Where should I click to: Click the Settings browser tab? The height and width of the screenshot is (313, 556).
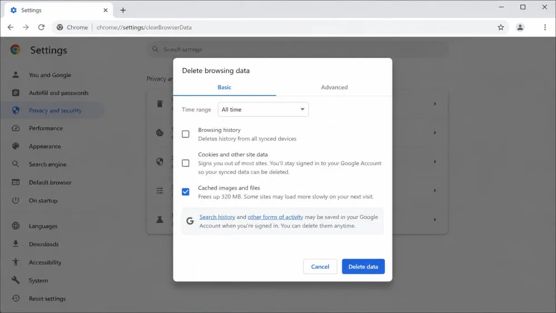(58, 10)
